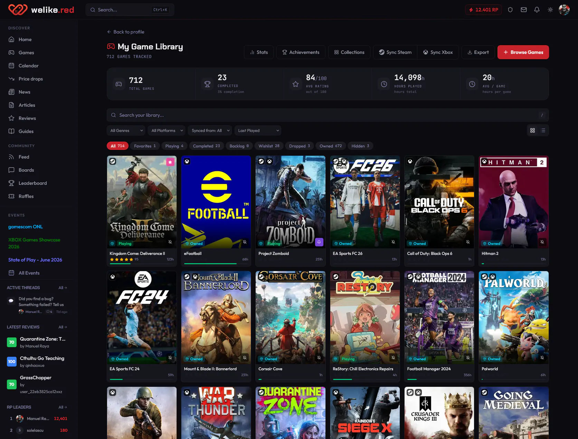Open Guides in sidebar
The height and width of the screenshot is (439, 578).
tap(39, 131)
